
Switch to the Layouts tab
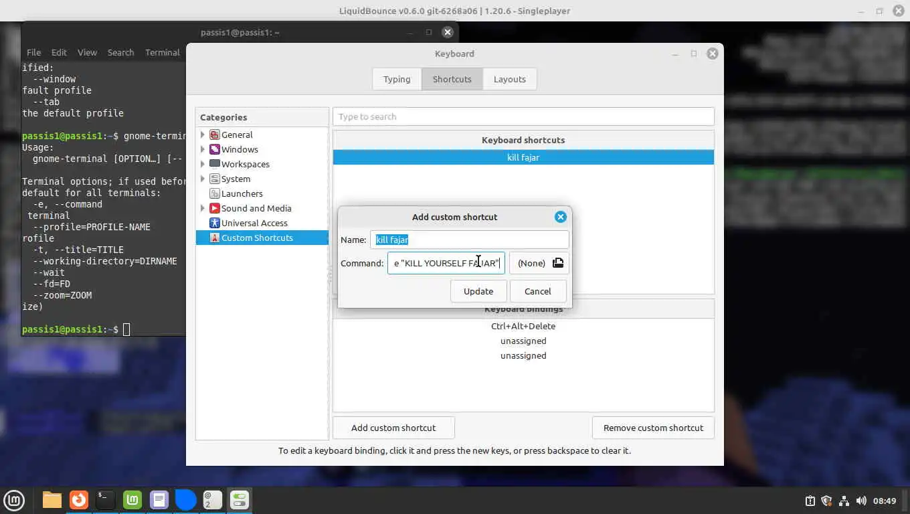[510, 79]
